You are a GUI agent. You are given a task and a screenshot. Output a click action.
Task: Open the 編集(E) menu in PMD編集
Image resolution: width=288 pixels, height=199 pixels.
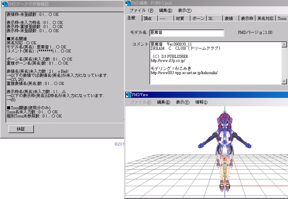[165, 10]
